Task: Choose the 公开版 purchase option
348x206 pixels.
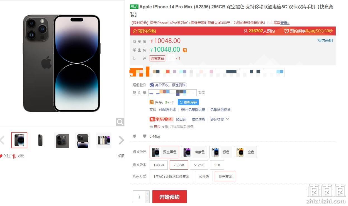Action: click(204, 176)
